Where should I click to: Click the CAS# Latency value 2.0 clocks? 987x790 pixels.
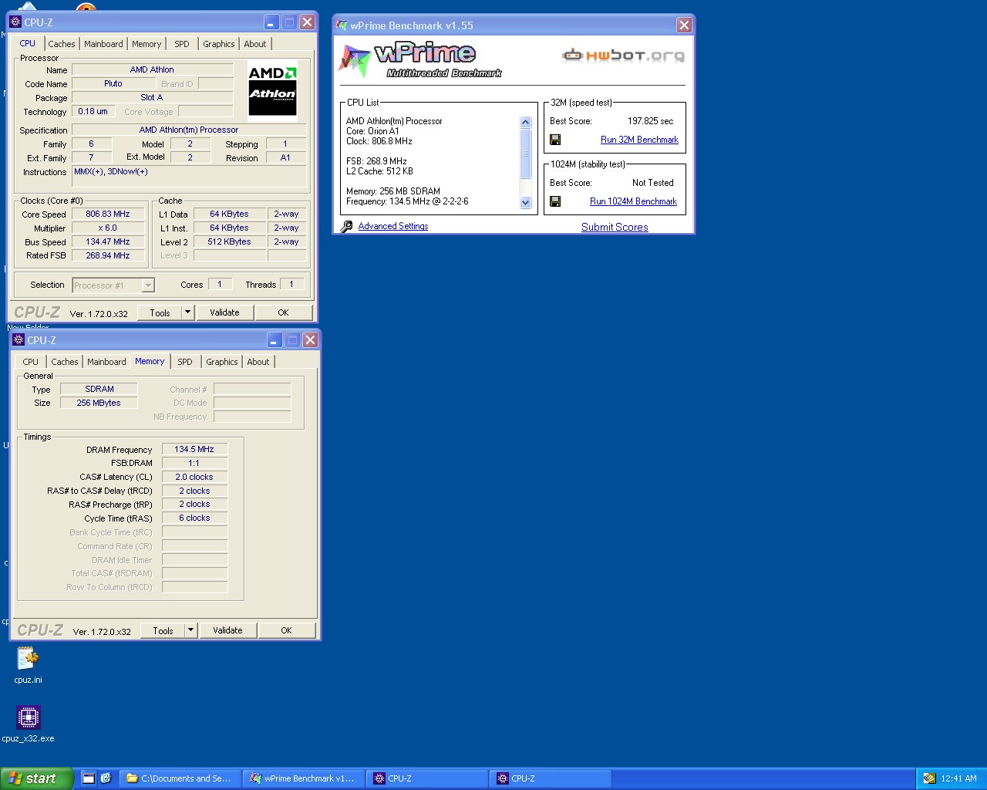click(194, 477)
